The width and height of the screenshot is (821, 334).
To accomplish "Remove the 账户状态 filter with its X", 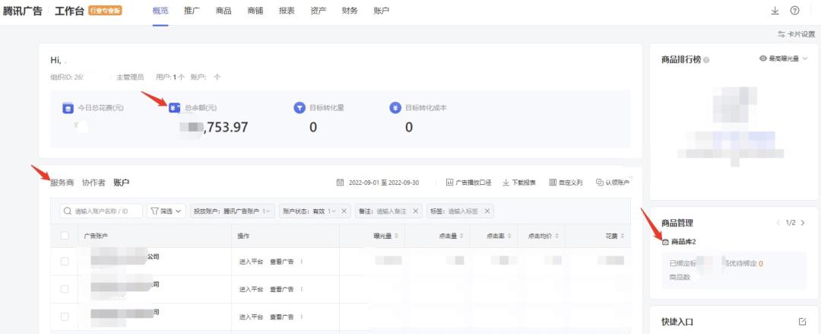I will pos(344,212).
